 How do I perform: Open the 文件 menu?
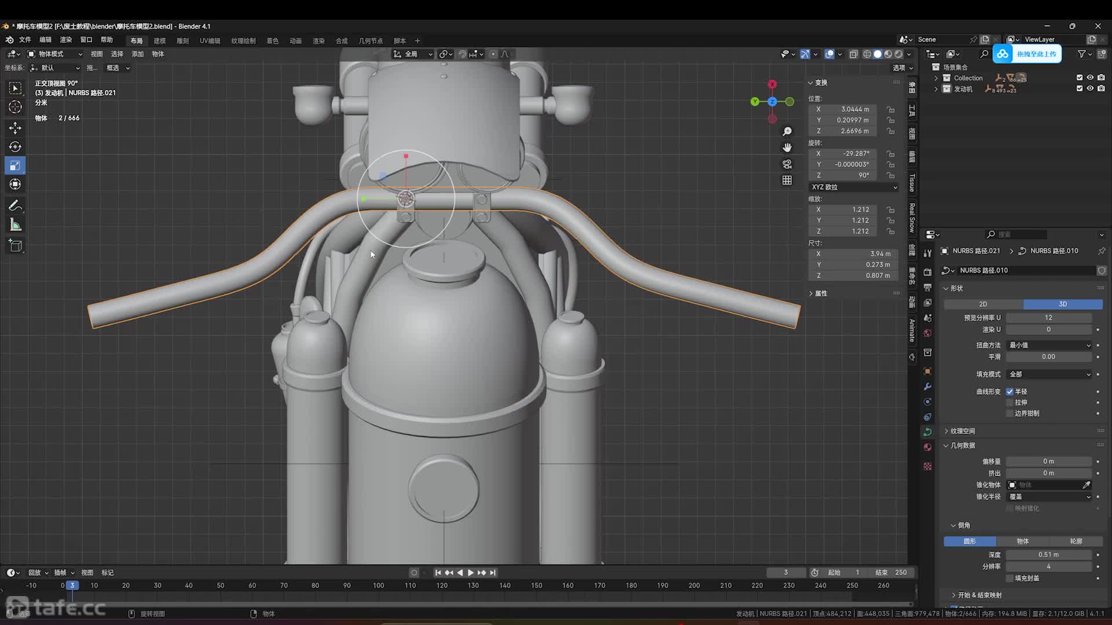25,40
